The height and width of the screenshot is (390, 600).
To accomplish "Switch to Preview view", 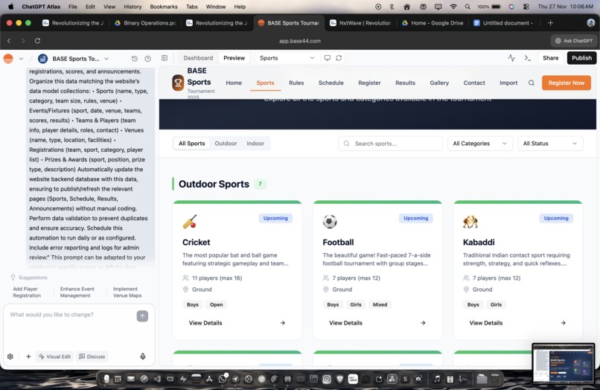I will click(x=234, y=58).
